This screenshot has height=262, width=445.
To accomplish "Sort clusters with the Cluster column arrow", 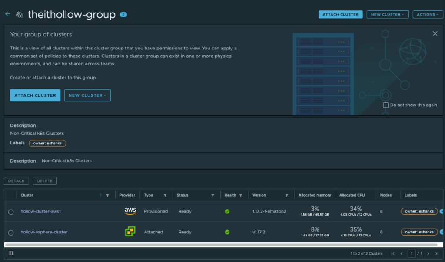I will coord(100,195).
